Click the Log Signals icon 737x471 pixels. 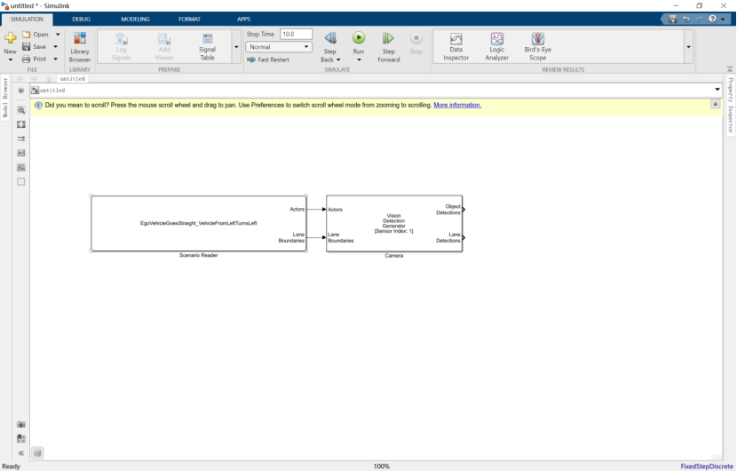(121, 38)
